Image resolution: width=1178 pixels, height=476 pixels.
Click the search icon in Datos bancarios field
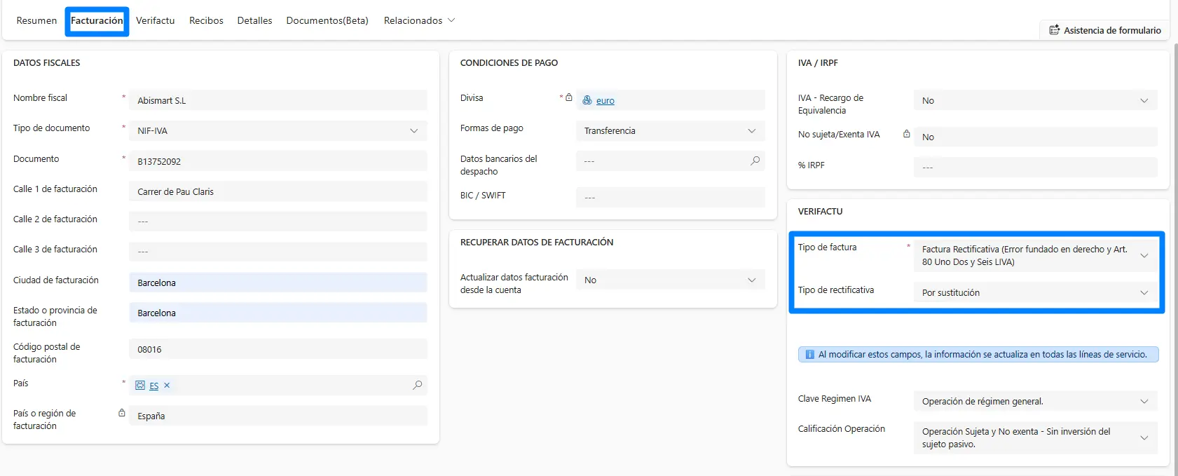755,161
